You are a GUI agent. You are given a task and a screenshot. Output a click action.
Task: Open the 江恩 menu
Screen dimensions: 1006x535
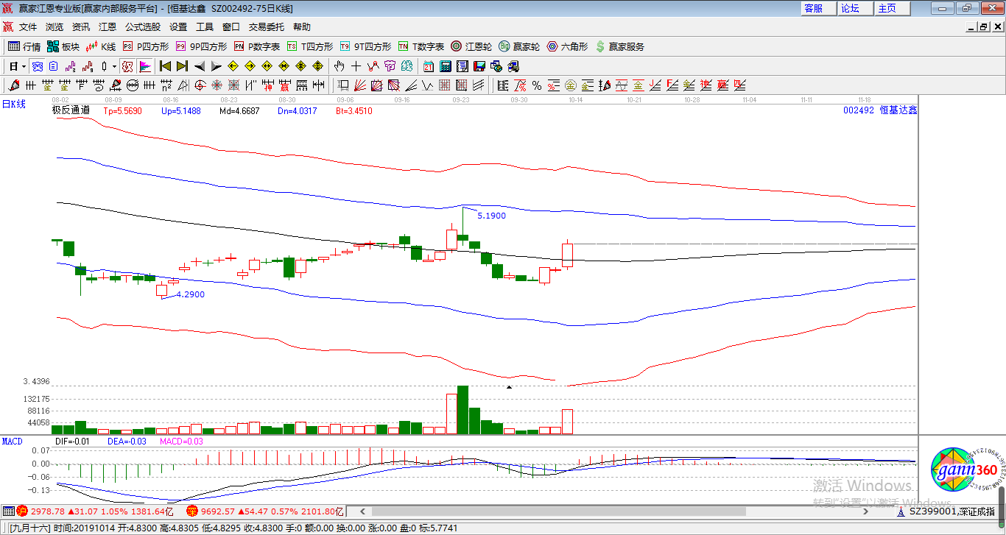point(108,26)
